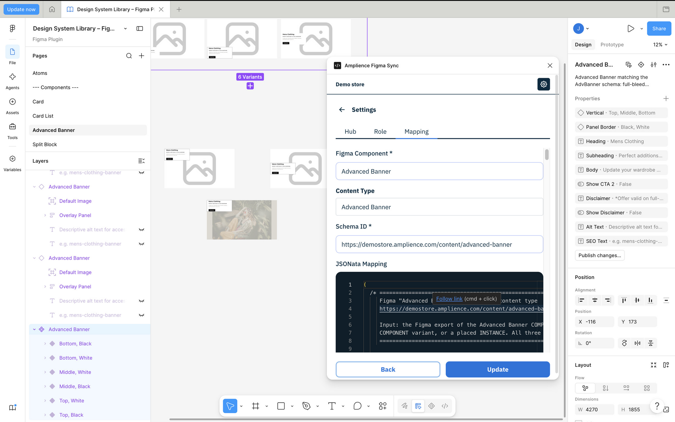Select the Pen tool in toolbar
The width and height of the screenshot is (675, 422).
tap(306, 406)
